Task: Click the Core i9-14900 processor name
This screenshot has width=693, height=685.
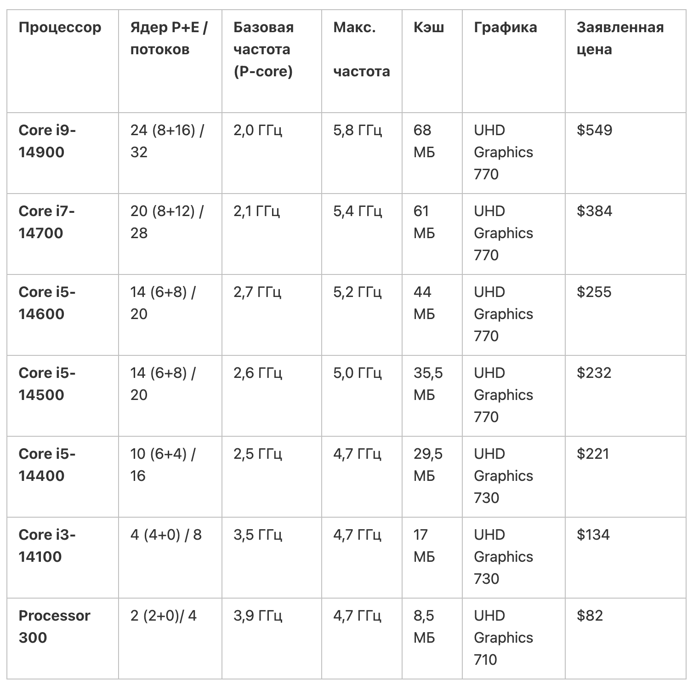Action: (x=47, y=141)
